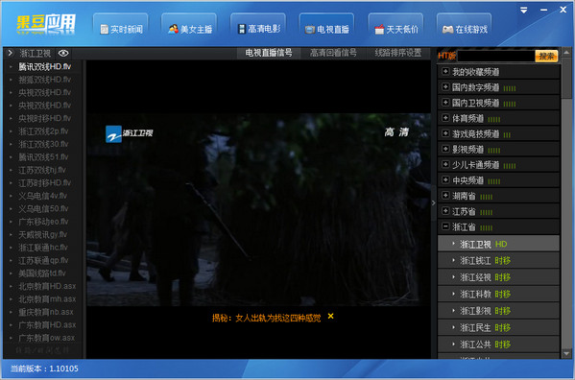This screenshot has width=575, height=380.
Task: Expand 湖南省 group
Action: [x=498, y=196]
